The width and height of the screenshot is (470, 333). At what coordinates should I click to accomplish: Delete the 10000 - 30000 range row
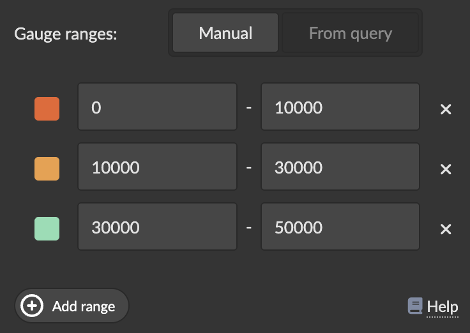tap(446, 169)
